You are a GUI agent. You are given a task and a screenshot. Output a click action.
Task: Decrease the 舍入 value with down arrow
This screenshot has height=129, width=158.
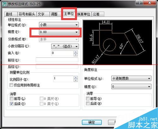(76, 55)
